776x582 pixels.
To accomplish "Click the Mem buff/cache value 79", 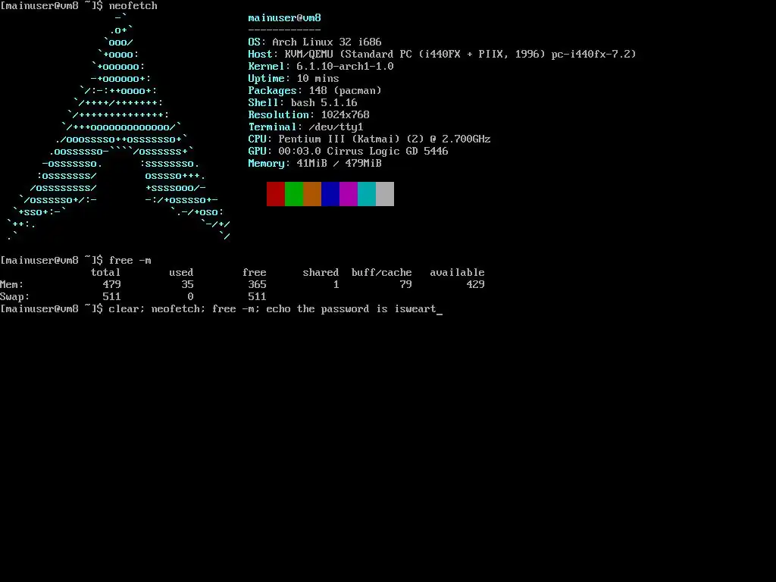I will 406,285.
